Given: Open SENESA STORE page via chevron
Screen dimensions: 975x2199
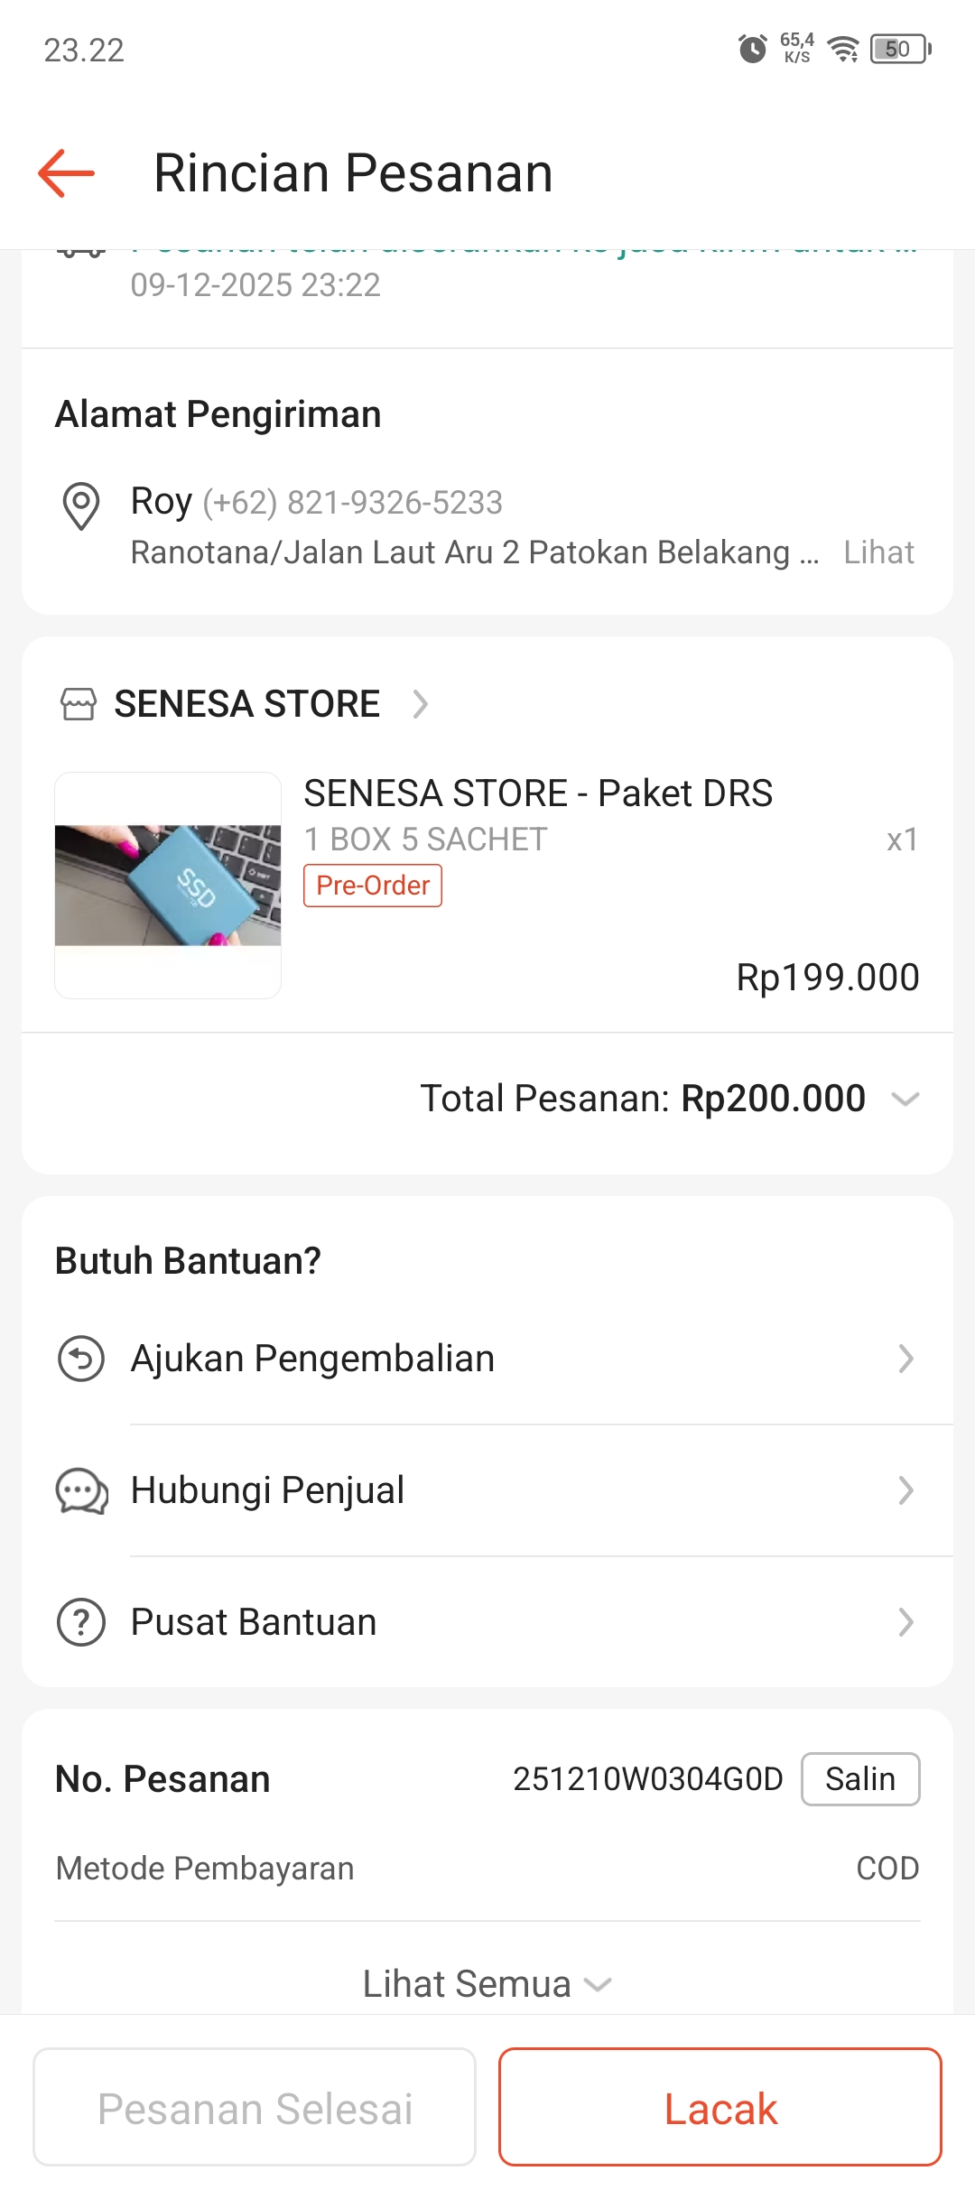Looking at the screenshot, I should tap(420, 704).
